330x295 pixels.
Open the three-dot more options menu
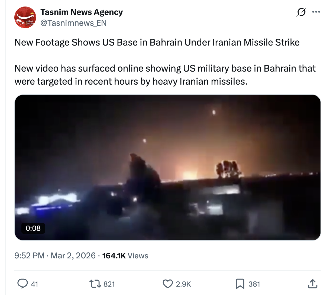(316, 12)
